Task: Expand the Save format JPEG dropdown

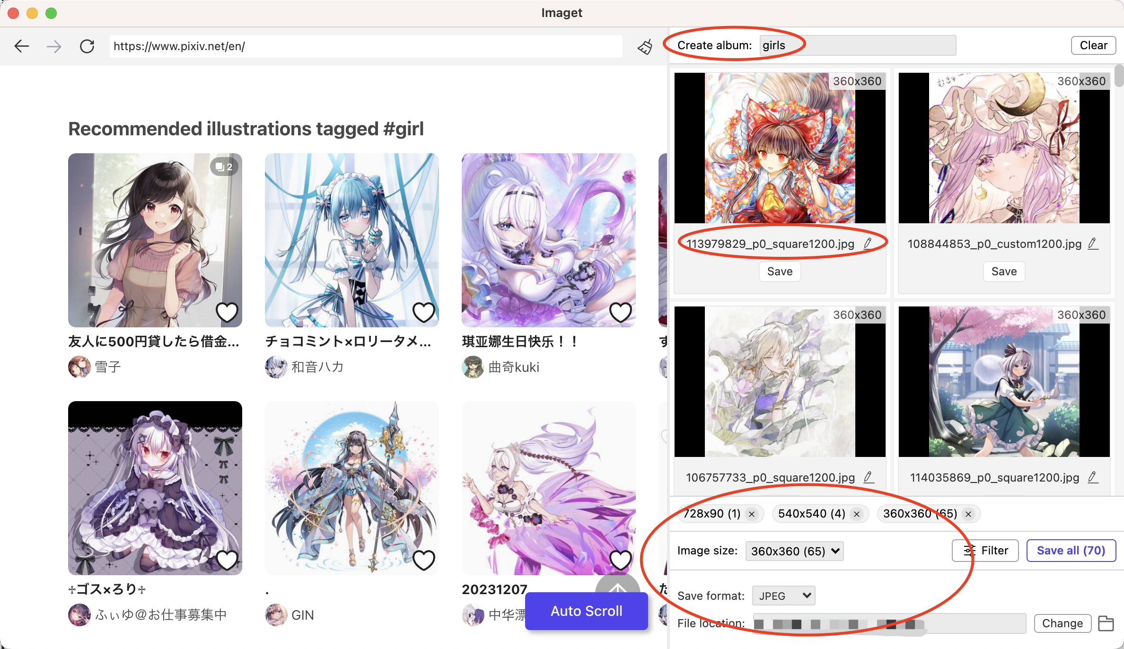Action: [x=783, y=595]
